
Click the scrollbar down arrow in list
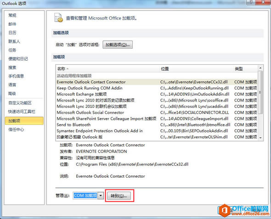pyautogui.click(x=260, y=138)
